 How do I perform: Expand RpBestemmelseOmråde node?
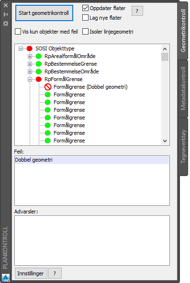(x=30, y=71)
